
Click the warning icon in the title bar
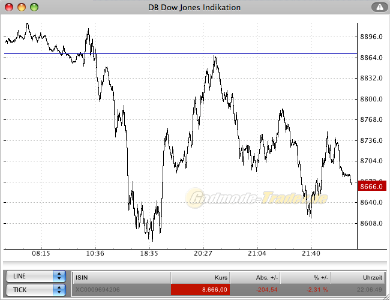tap(380, 7)
